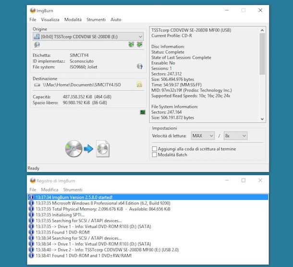Viewport: 293px width, 267px height.
Task: Click the disc info panel scrollbar thumb
Action: pyautogui.click(x=262, y=54)
